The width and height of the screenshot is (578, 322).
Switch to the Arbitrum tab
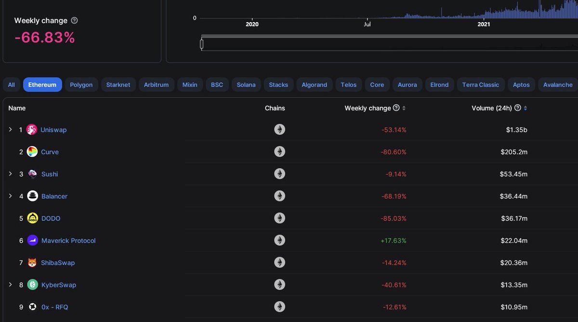pos(157,85)
